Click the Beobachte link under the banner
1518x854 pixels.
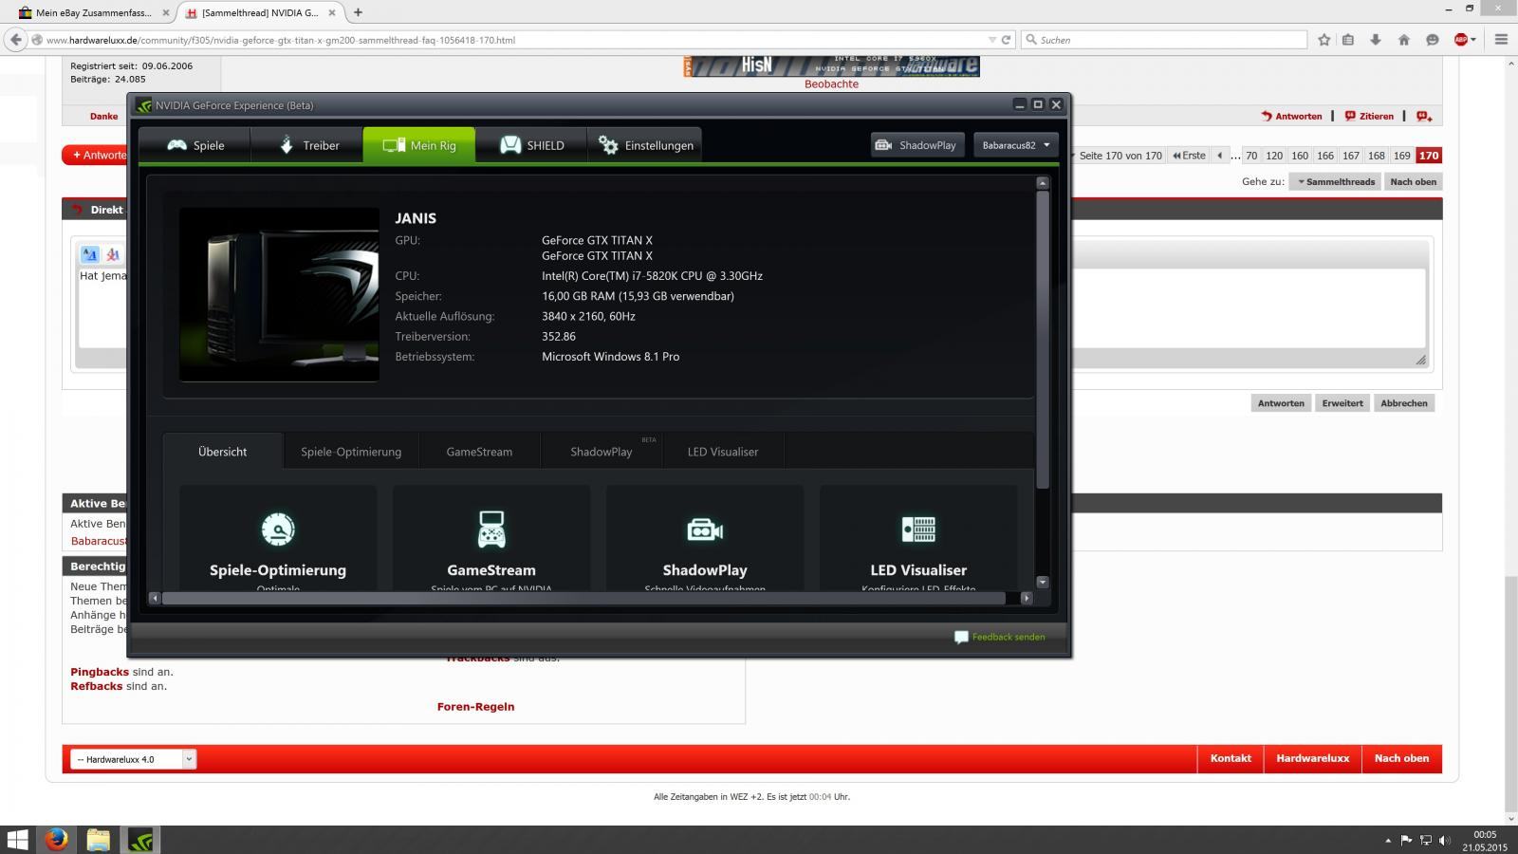coord(831,84)
